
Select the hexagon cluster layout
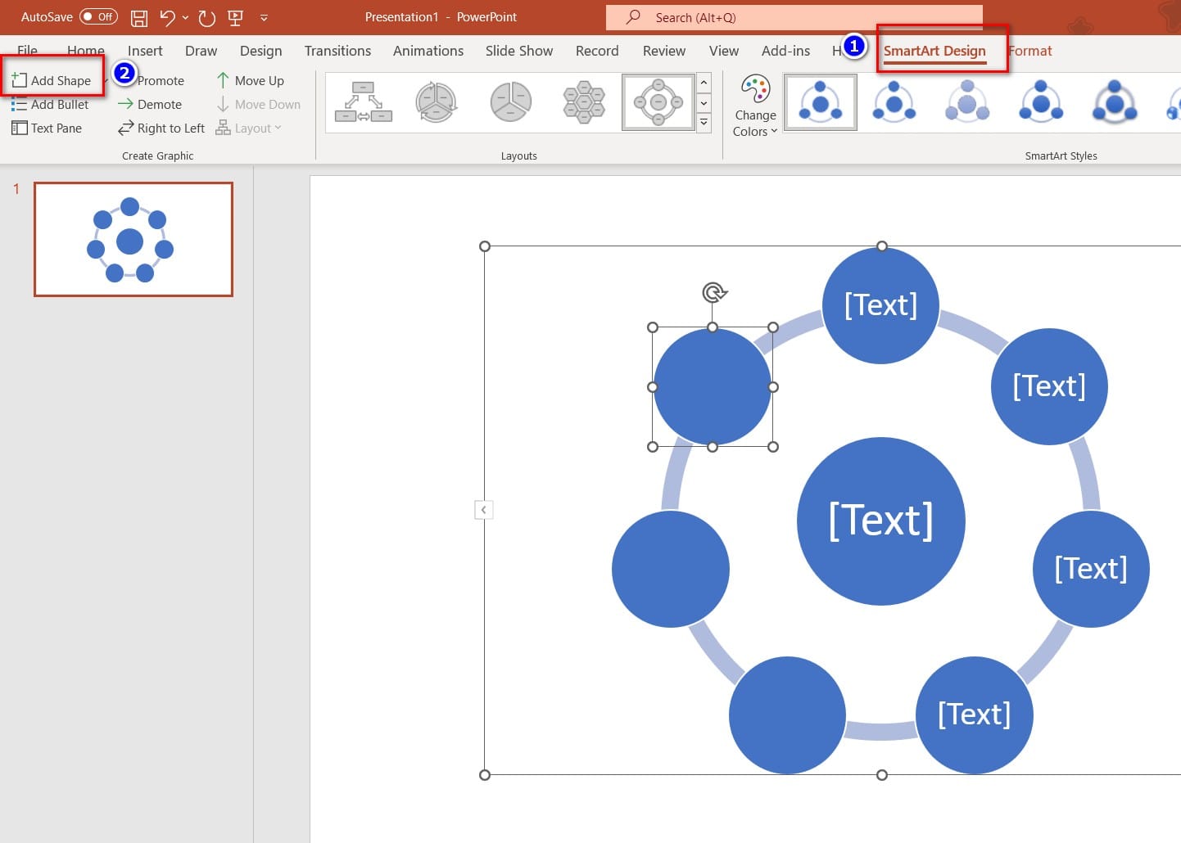pos(584,102)
